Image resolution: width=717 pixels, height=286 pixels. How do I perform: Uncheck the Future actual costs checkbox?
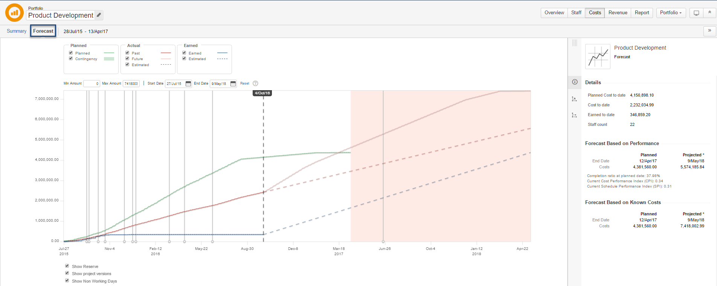click(x=127, y=59)
